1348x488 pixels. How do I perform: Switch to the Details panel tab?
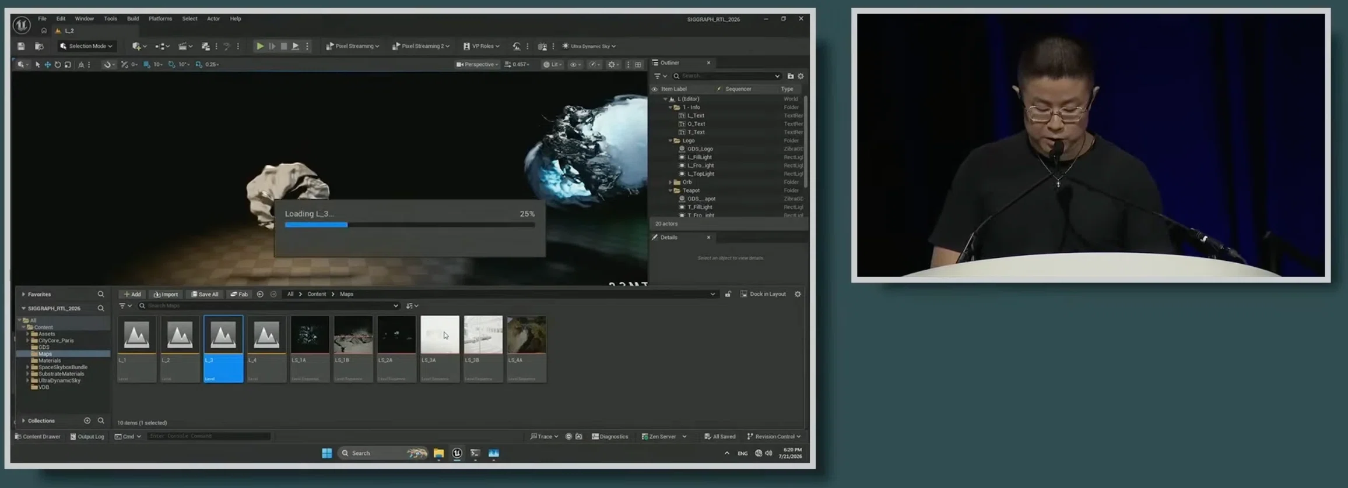669,238
